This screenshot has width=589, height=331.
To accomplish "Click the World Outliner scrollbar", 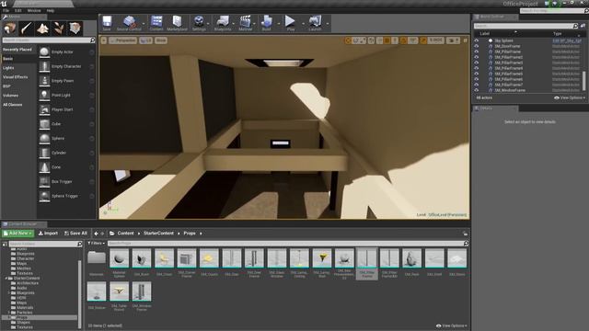I will click(x=584, y=81).
